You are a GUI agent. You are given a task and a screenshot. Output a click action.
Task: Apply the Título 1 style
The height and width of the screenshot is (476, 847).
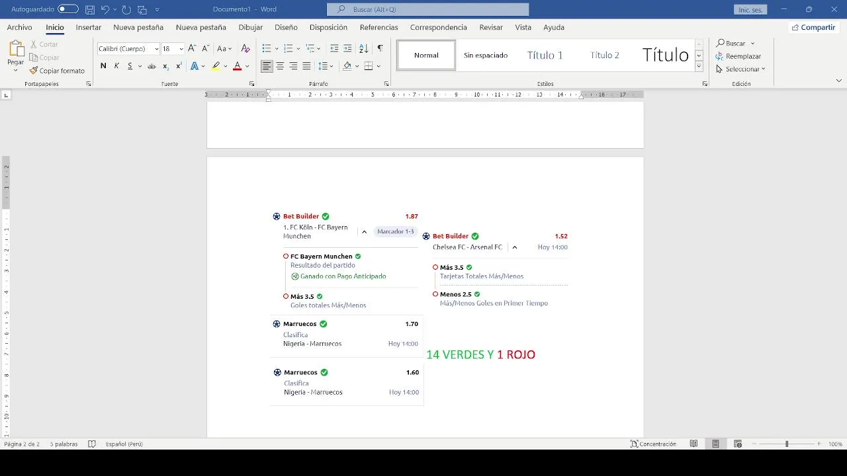click(545, 56)
